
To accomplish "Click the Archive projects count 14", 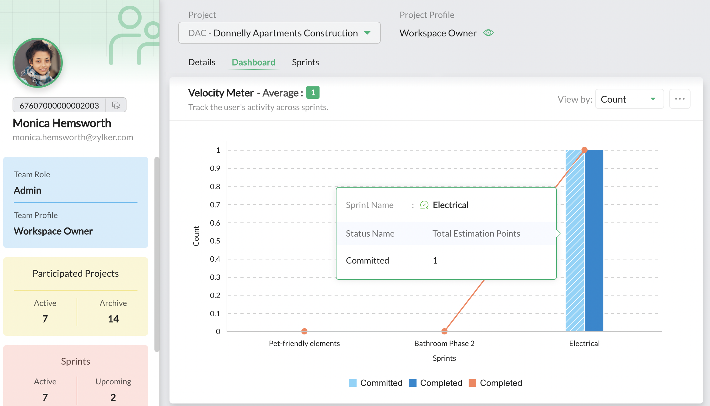I will click(113, 319).
